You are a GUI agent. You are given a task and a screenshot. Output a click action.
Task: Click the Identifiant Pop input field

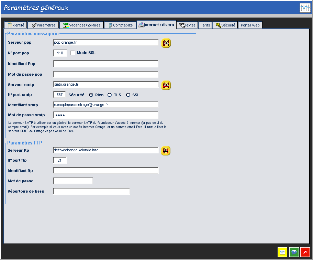point(106,64)
